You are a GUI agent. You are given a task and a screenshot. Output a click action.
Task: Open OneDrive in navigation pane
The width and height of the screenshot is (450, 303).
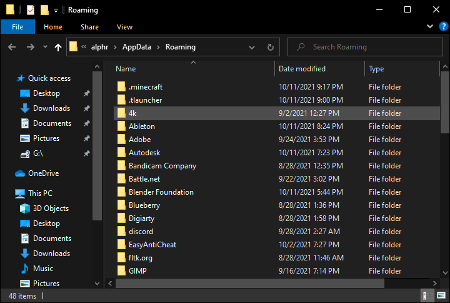(43, 173)
